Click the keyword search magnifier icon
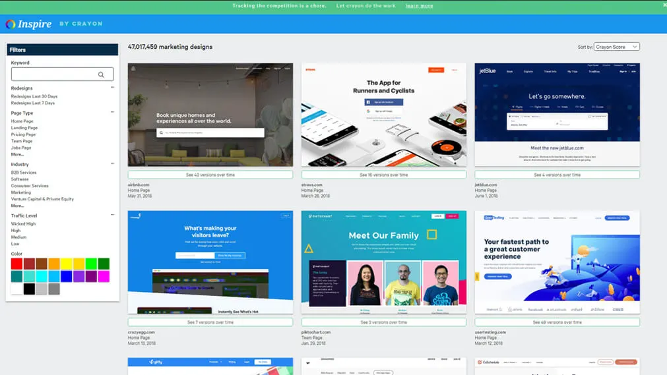Viewport: 667px width, 375px height. coord(101,74)
